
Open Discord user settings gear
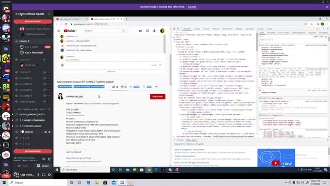click(x=49, y=175)
